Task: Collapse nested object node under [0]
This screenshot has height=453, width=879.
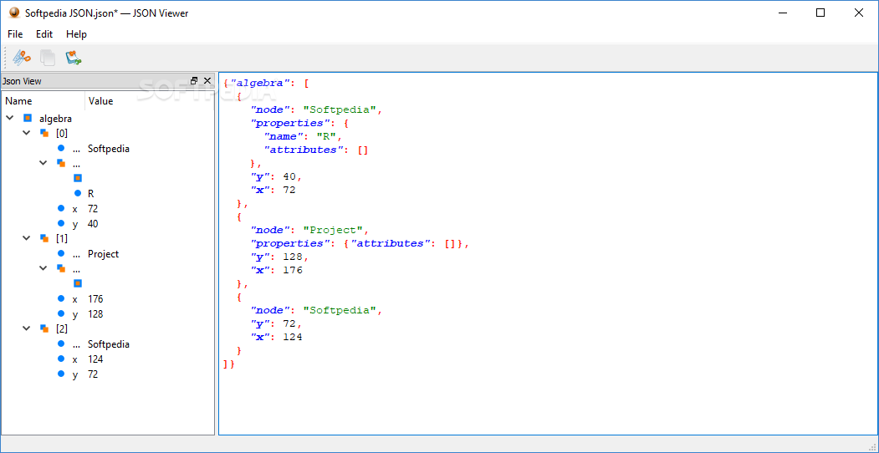Action: coord(43,163)
